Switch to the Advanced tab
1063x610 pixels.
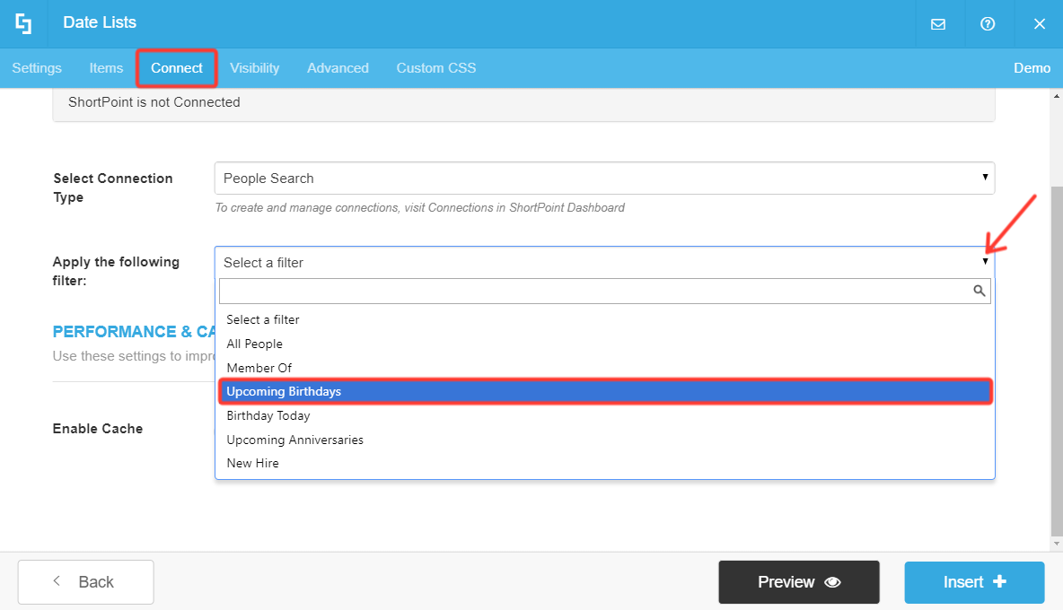click(338, 67)
